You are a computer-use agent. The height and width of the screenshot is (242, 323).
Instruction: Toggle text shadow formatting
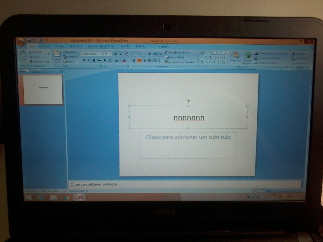(x=105, y=60)
